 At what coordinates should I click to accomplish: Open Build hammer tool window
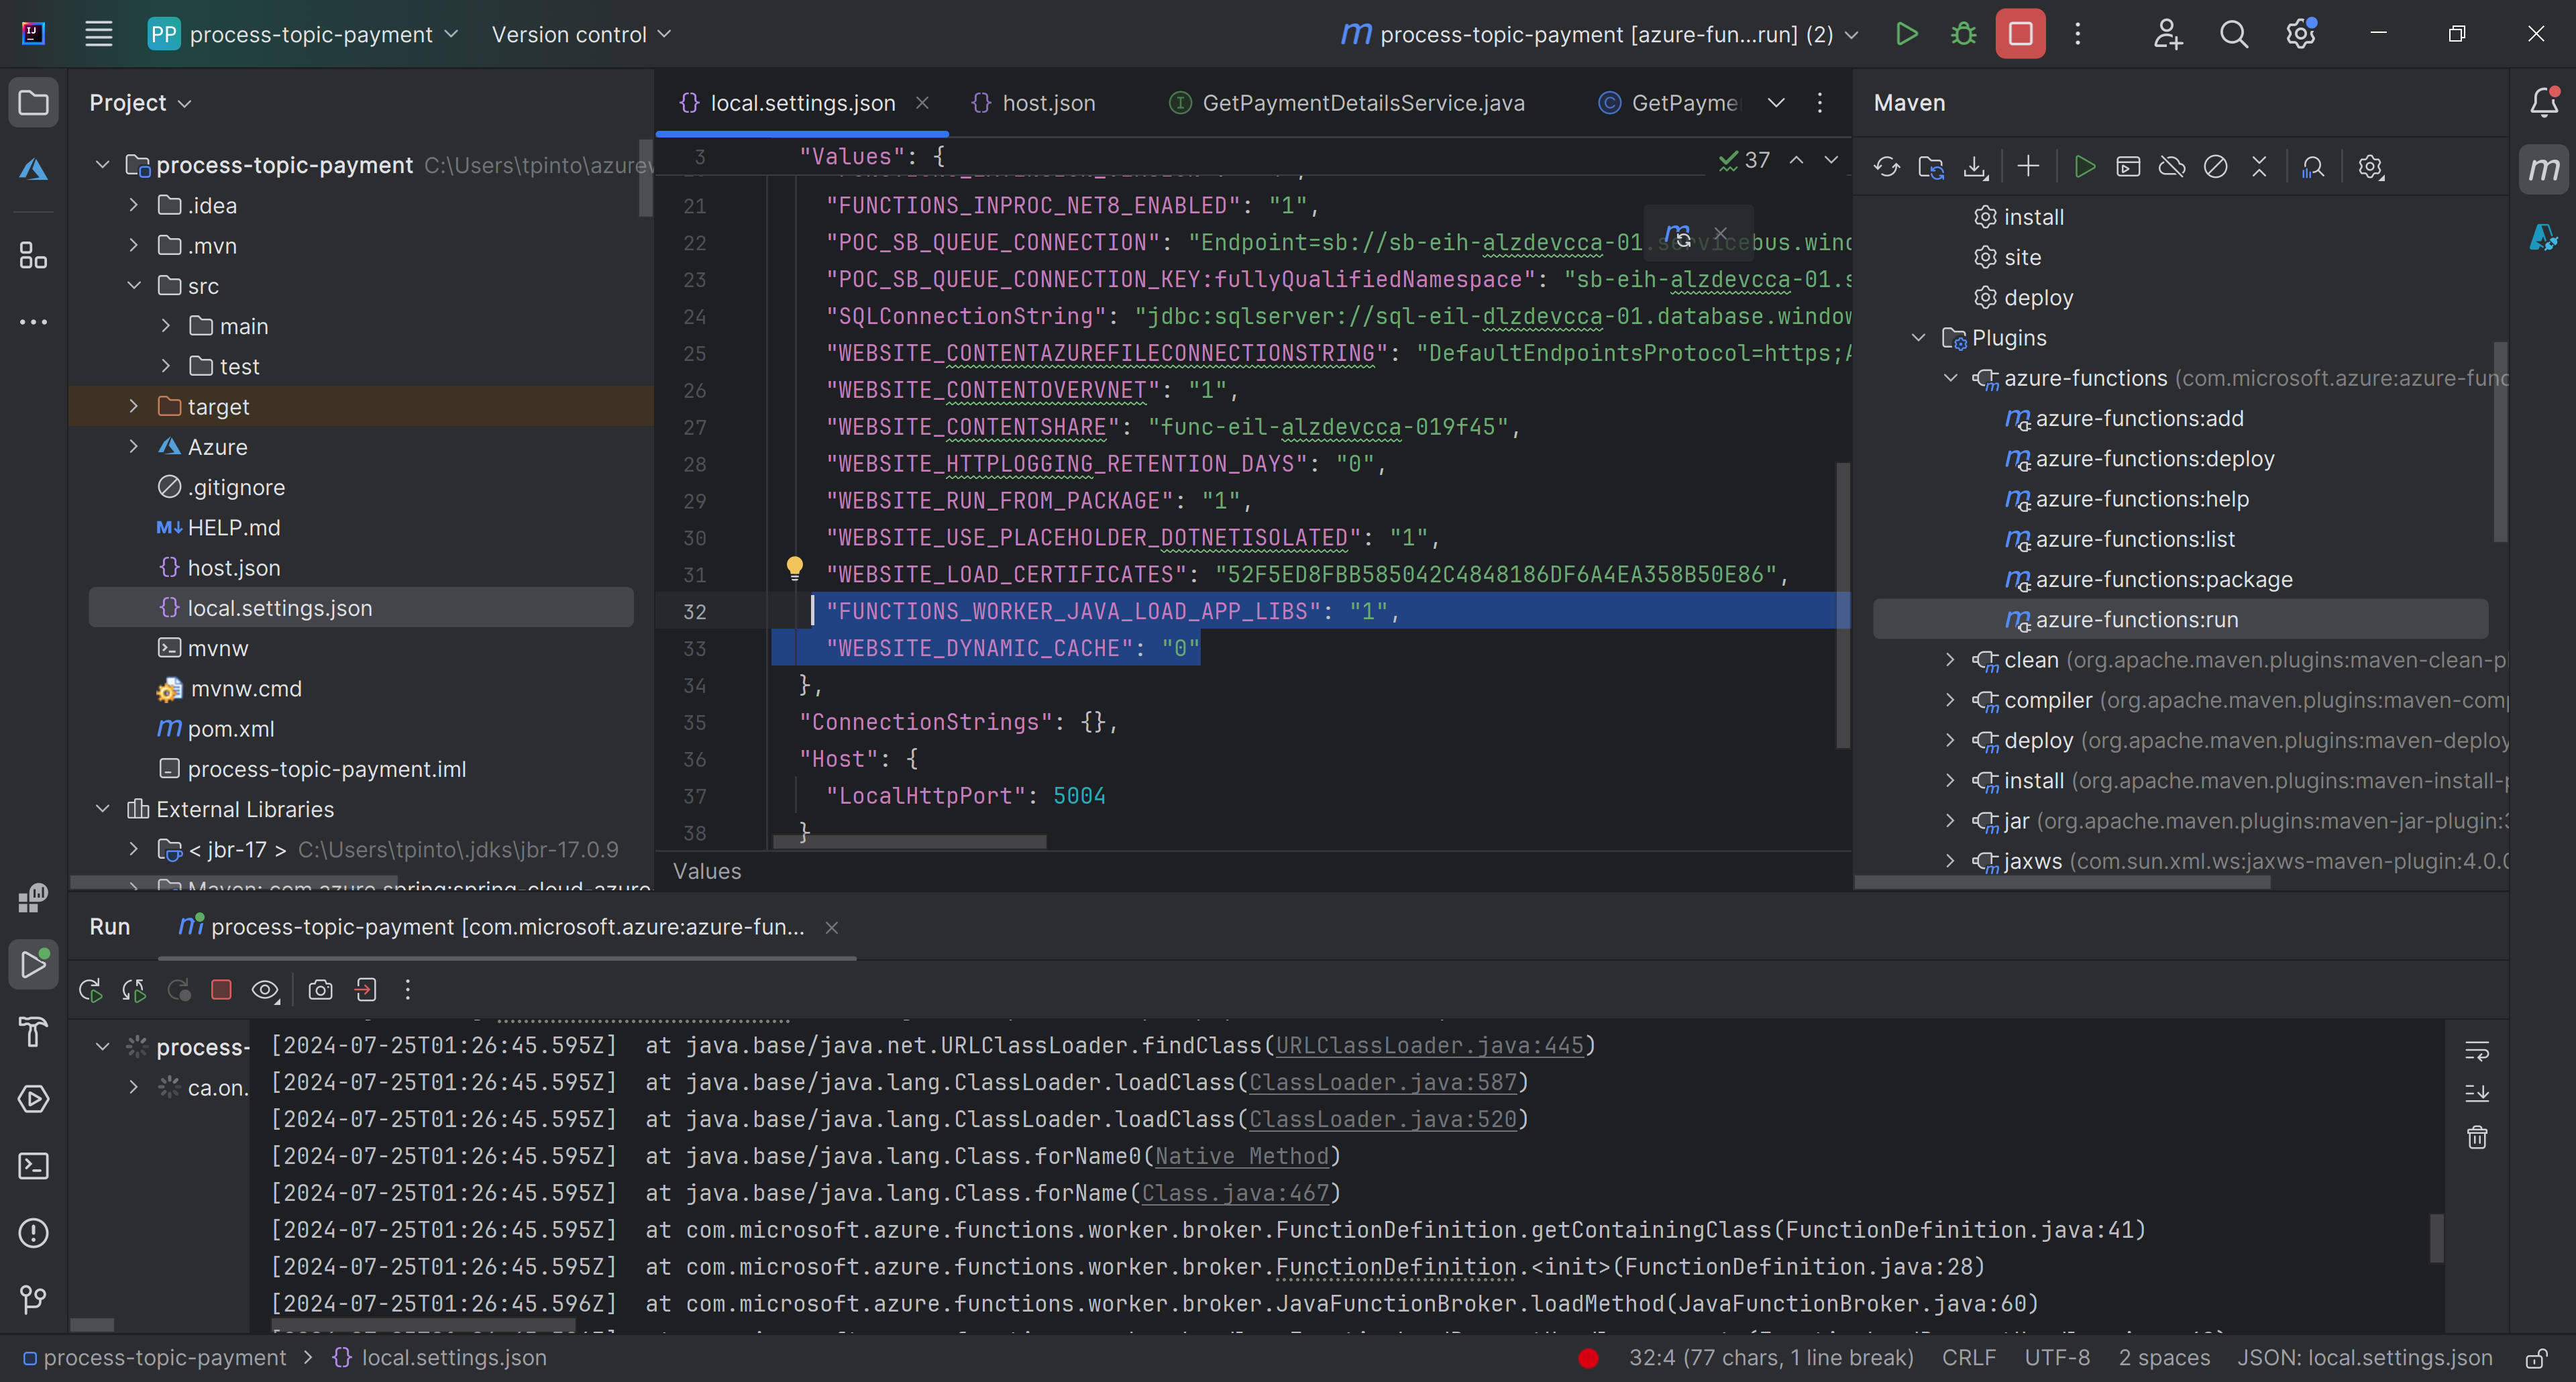coord(33,1031)
